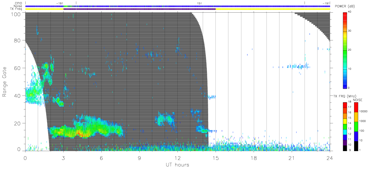Click the UT hours tick label "9"
371x171 pixels.
pyautogui.click(x=139, y=158)
